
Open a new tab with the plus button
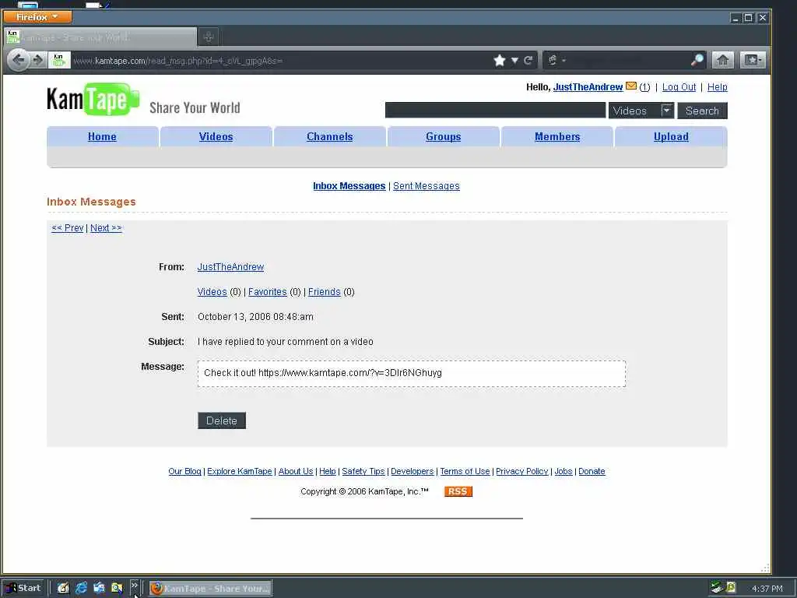208,37
